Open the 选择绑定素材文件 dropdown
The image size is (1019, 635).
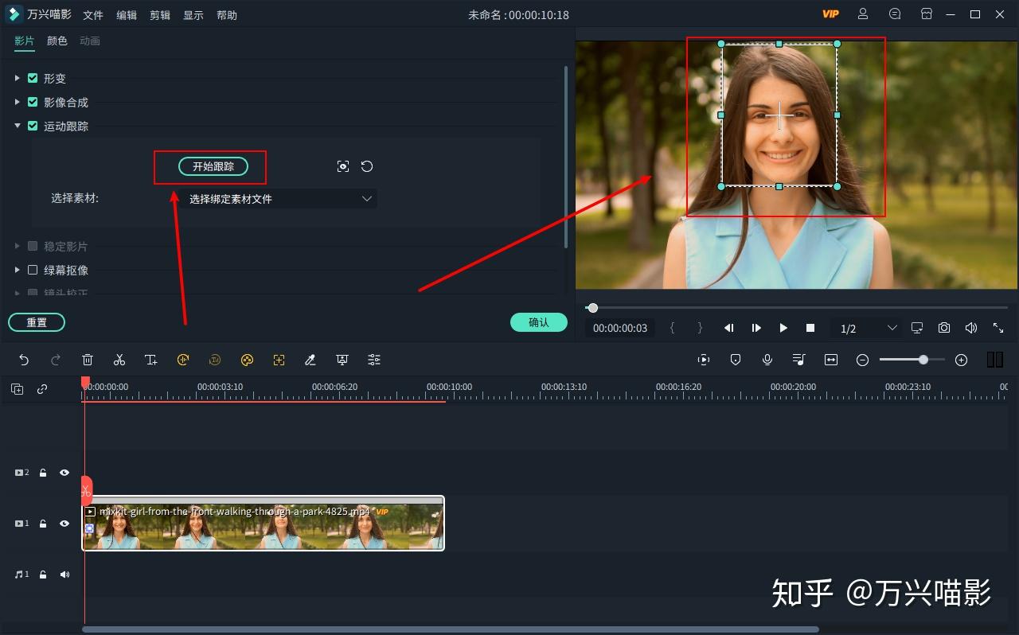(x=279, y=199)
